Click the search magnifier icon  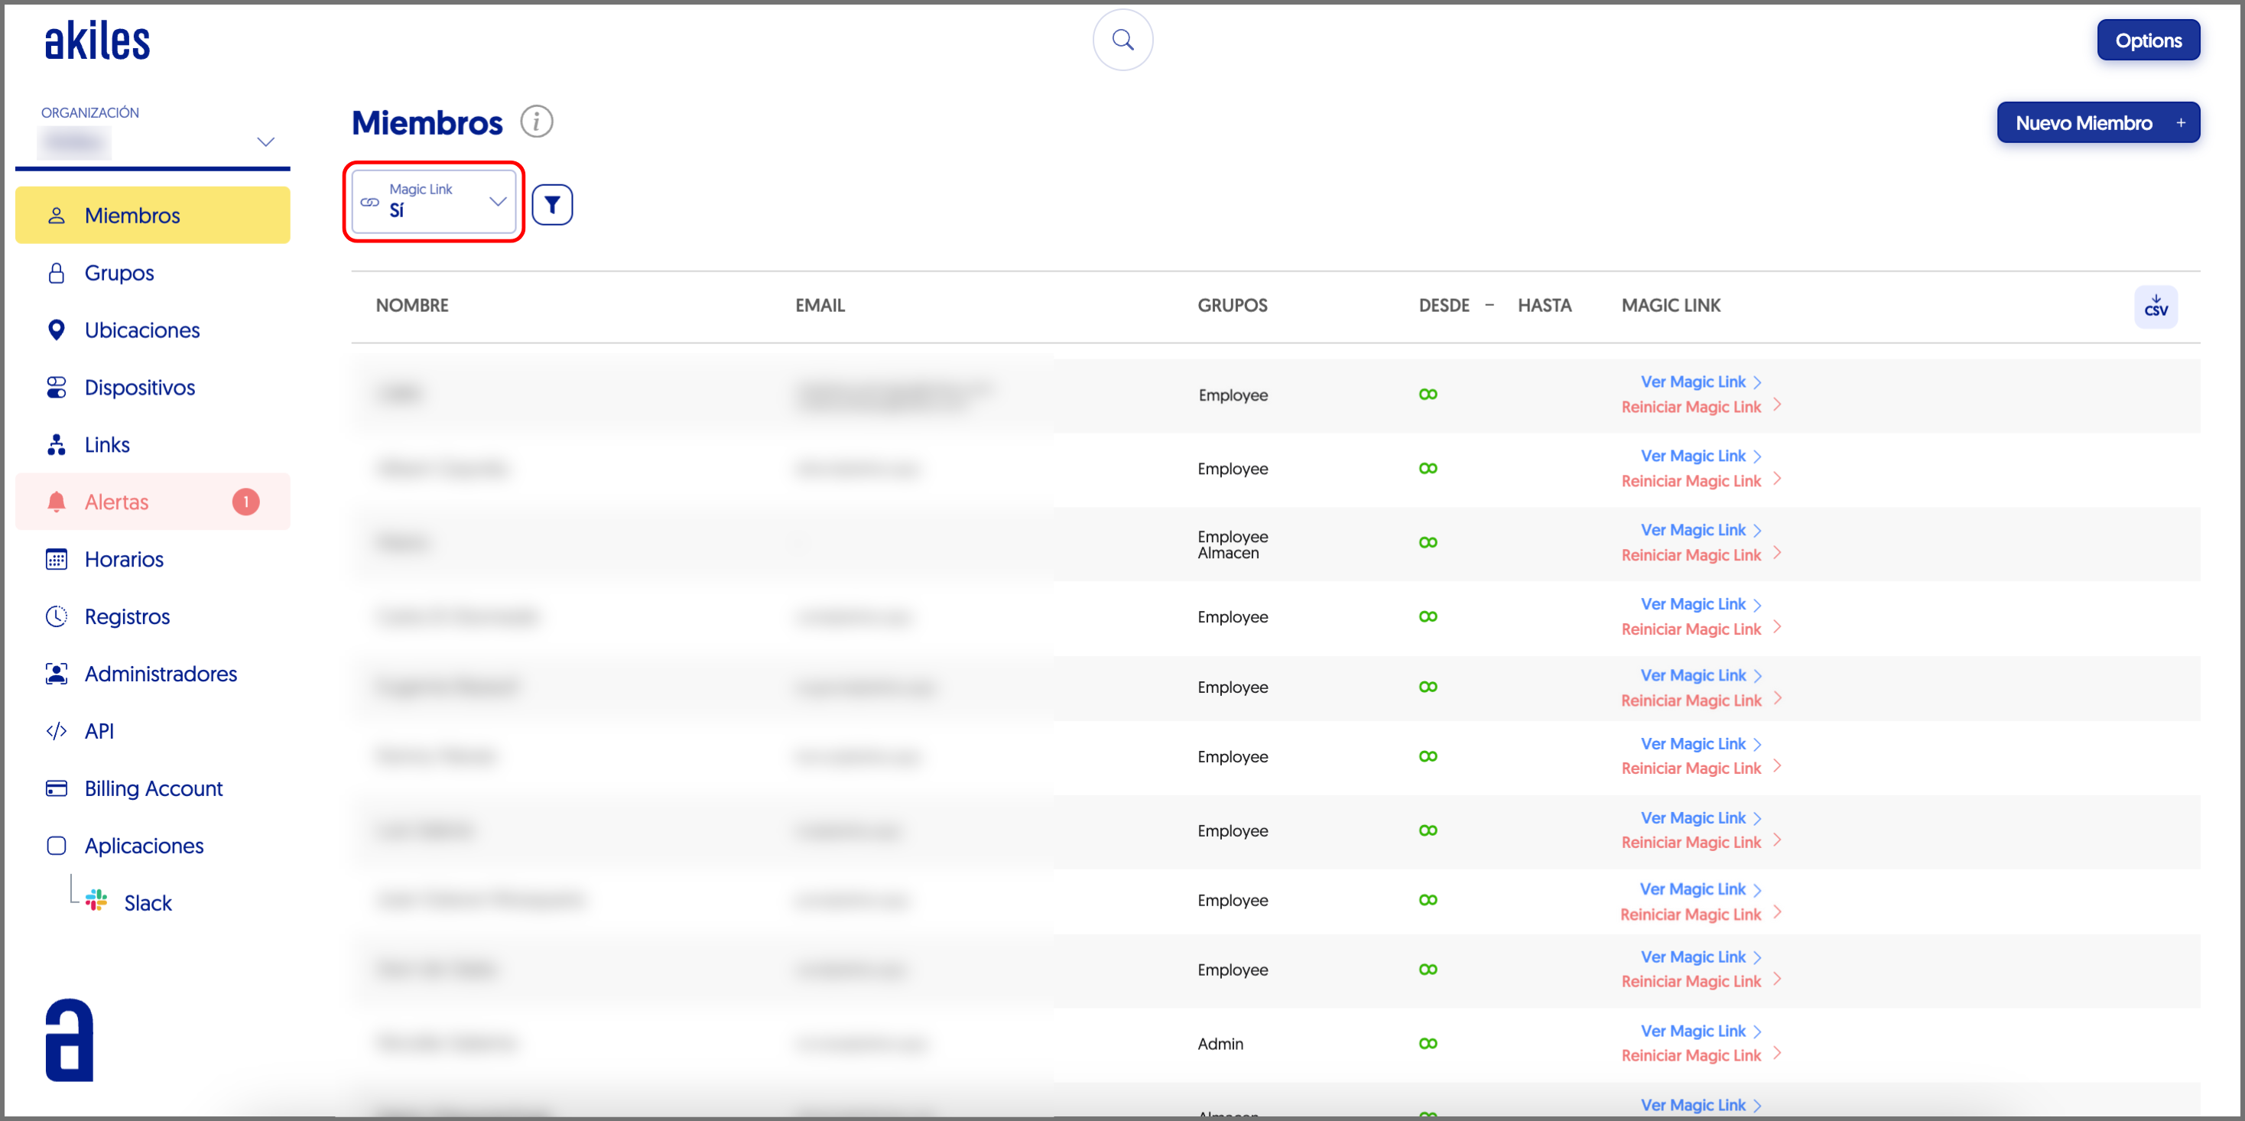(x=1122, y=39)
